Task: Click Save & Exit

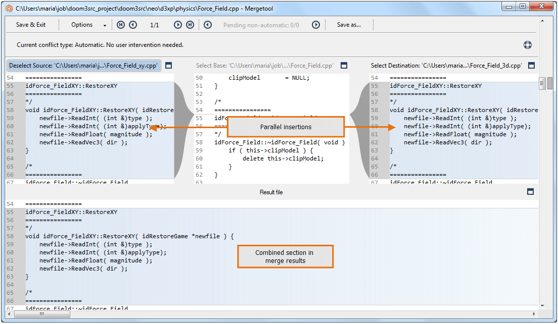Action: (31, 25)
